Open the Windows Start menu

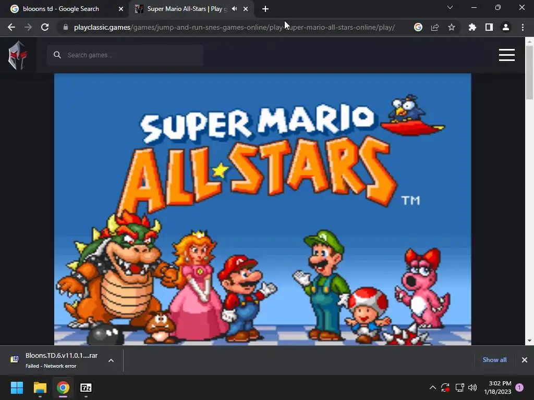(x=17, y=387)
